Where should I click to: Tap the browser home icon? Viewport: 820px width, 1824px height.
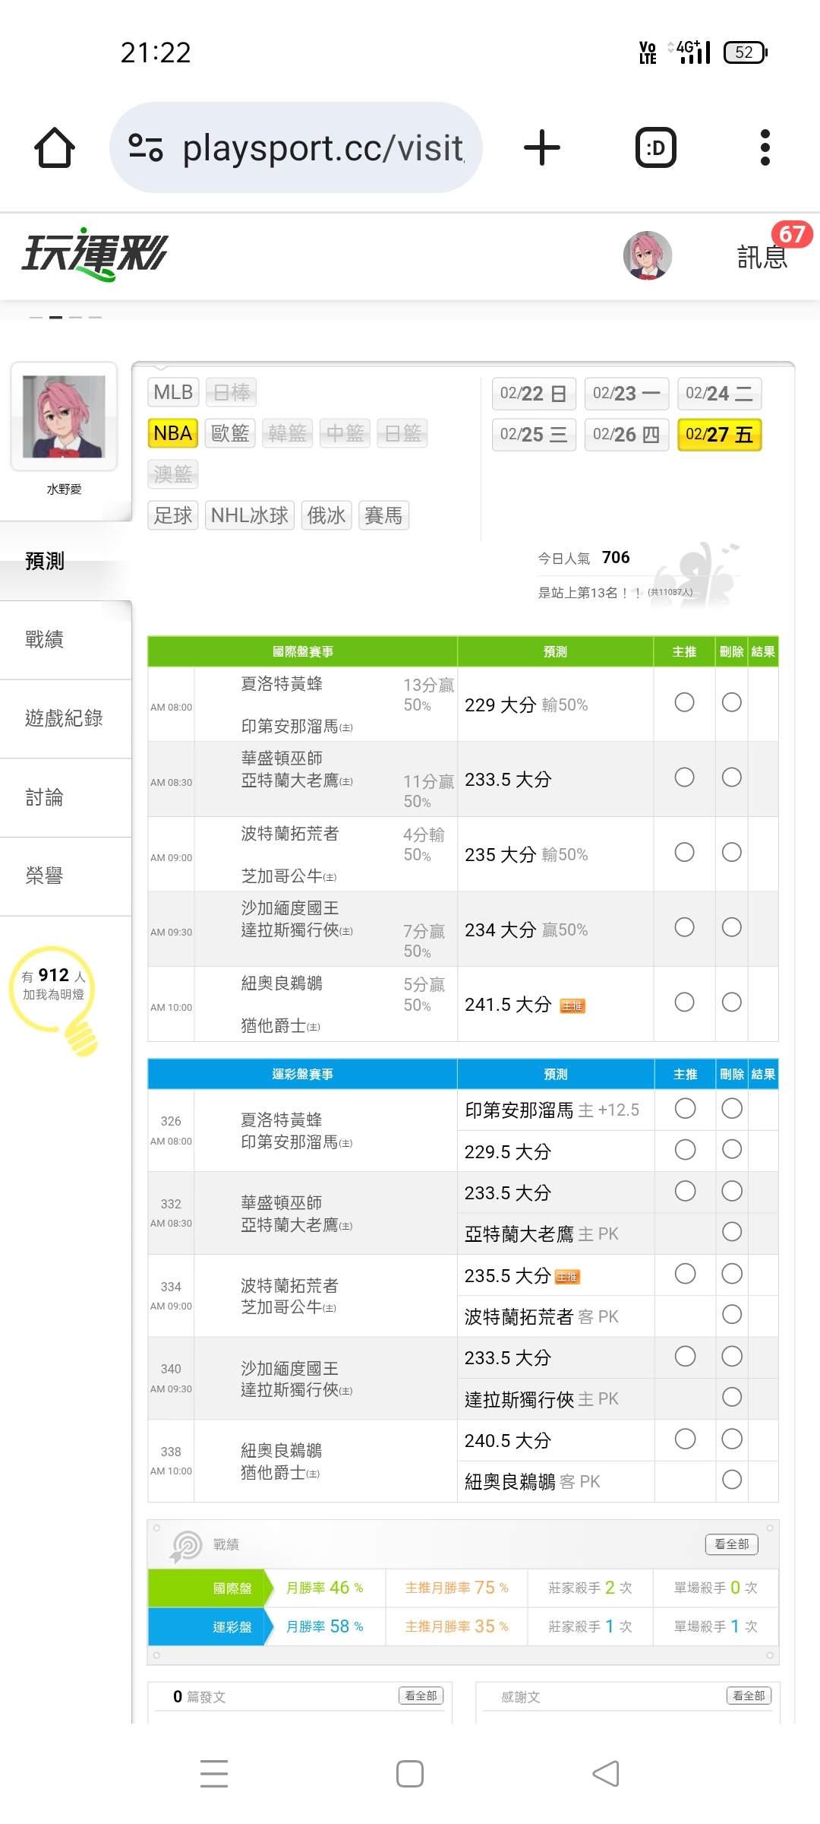(x=55, y=147)
